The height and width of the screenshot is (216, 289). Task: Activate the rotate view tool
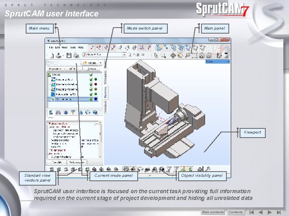pyautogui.click(x=181, y=55)
